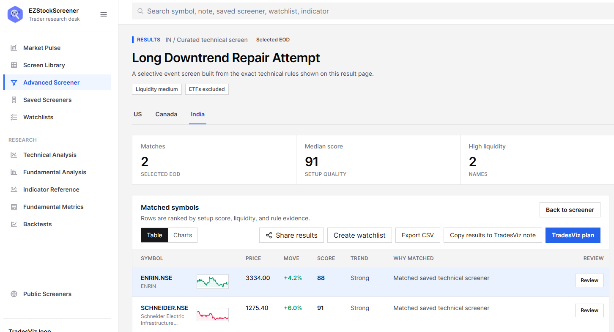This screenshot has width=614, height=332.
Task: Click the Fundamental Analysis bar icon
Action: pyautogui.click(x=14, y=172)
